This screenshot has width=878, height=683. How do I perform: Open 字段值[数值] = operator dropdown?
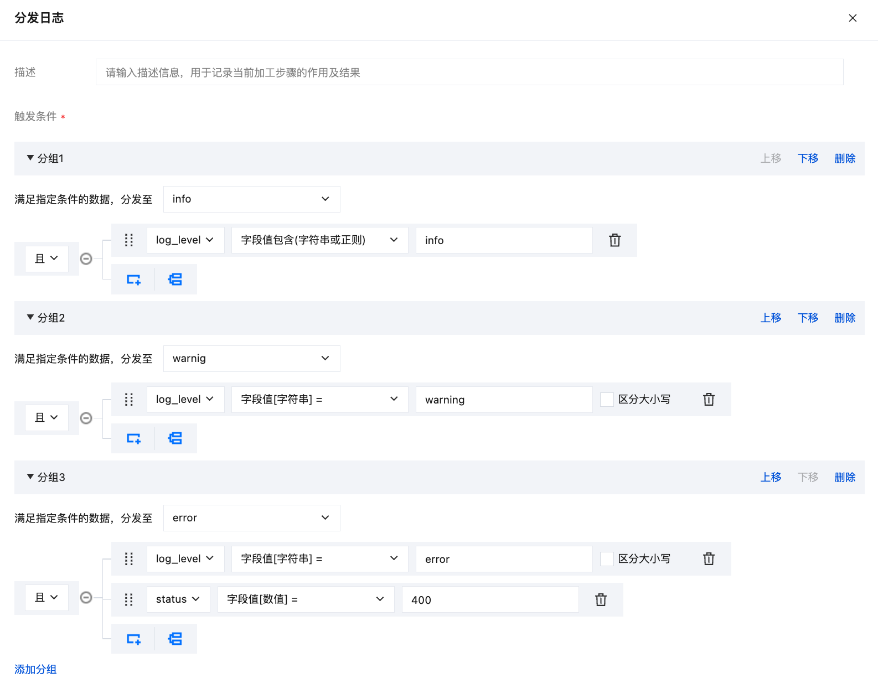[306, 599]
